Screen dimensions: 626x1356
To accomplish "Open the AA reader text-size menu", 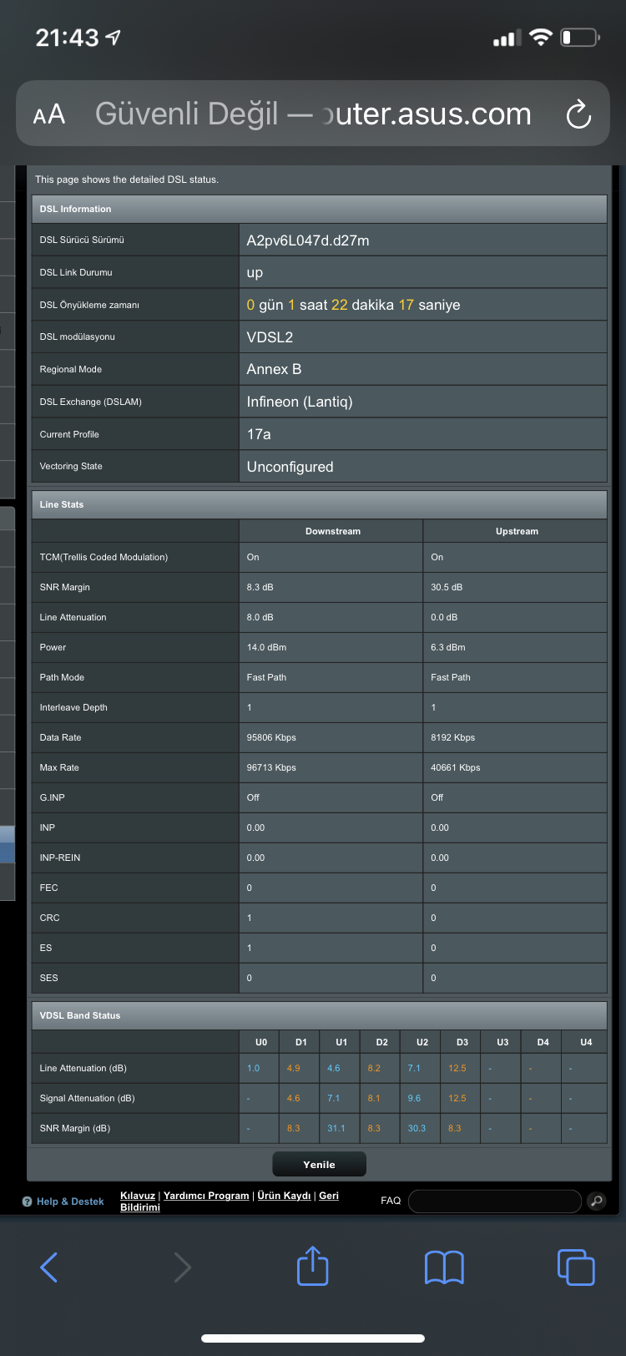I will click(x=49, y=114).
